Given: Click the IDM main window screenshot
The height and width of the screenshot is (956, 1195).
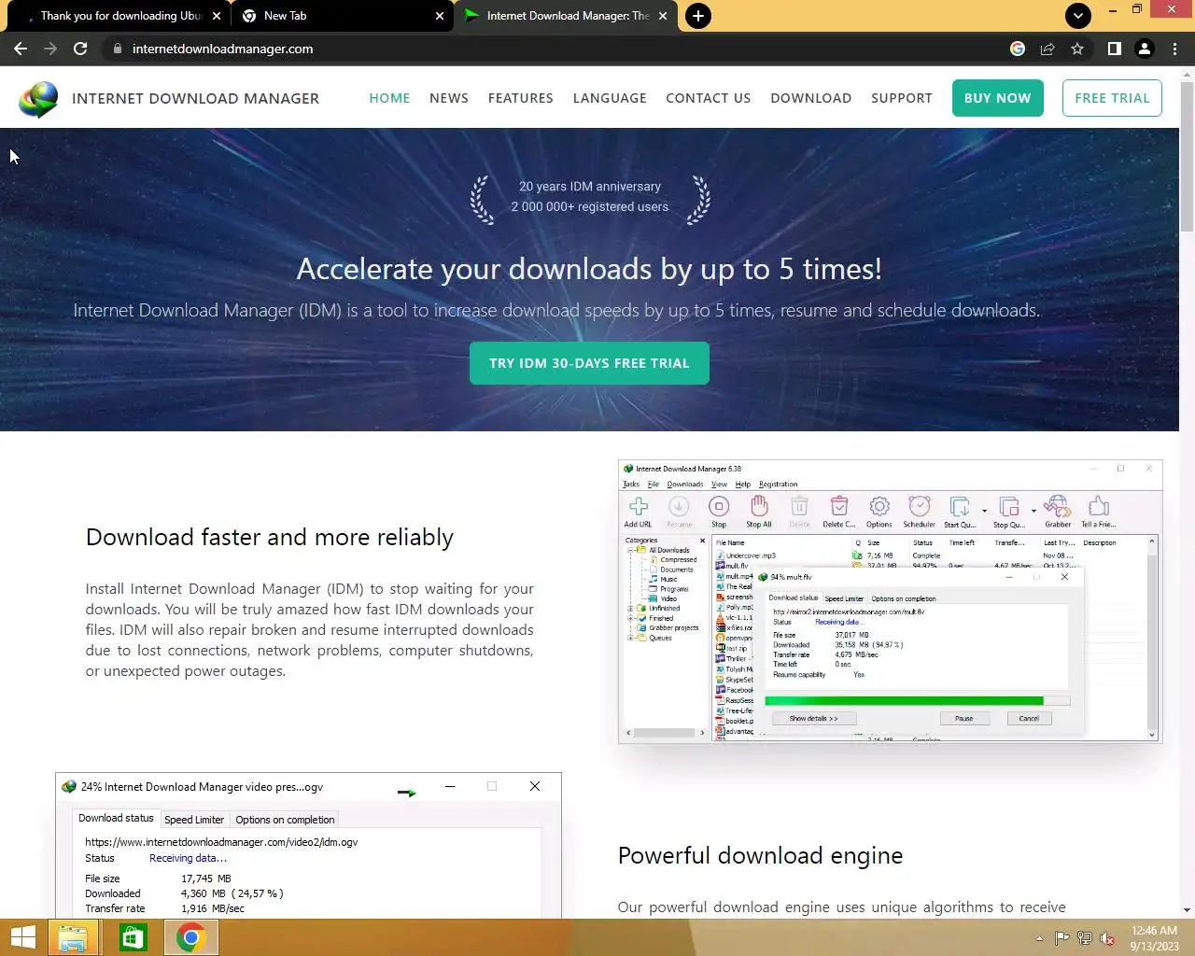Looking at the screenshot, I should click(x=890, y=602).
